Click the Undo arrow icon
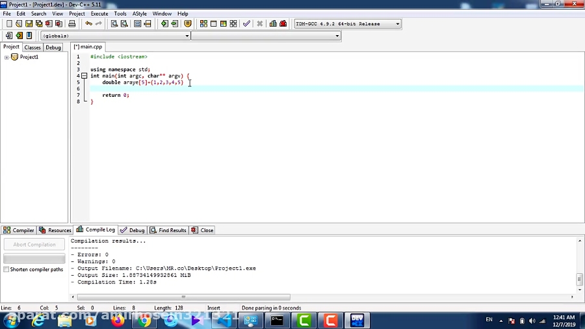 point(88,24)
